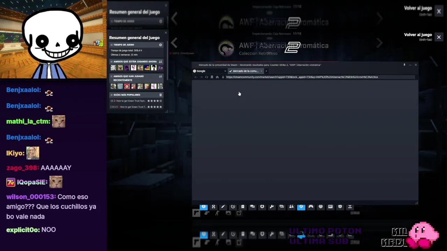Click chat username zago_398
447x251 pixels.
pyautogui.click(x=23, y=168)
